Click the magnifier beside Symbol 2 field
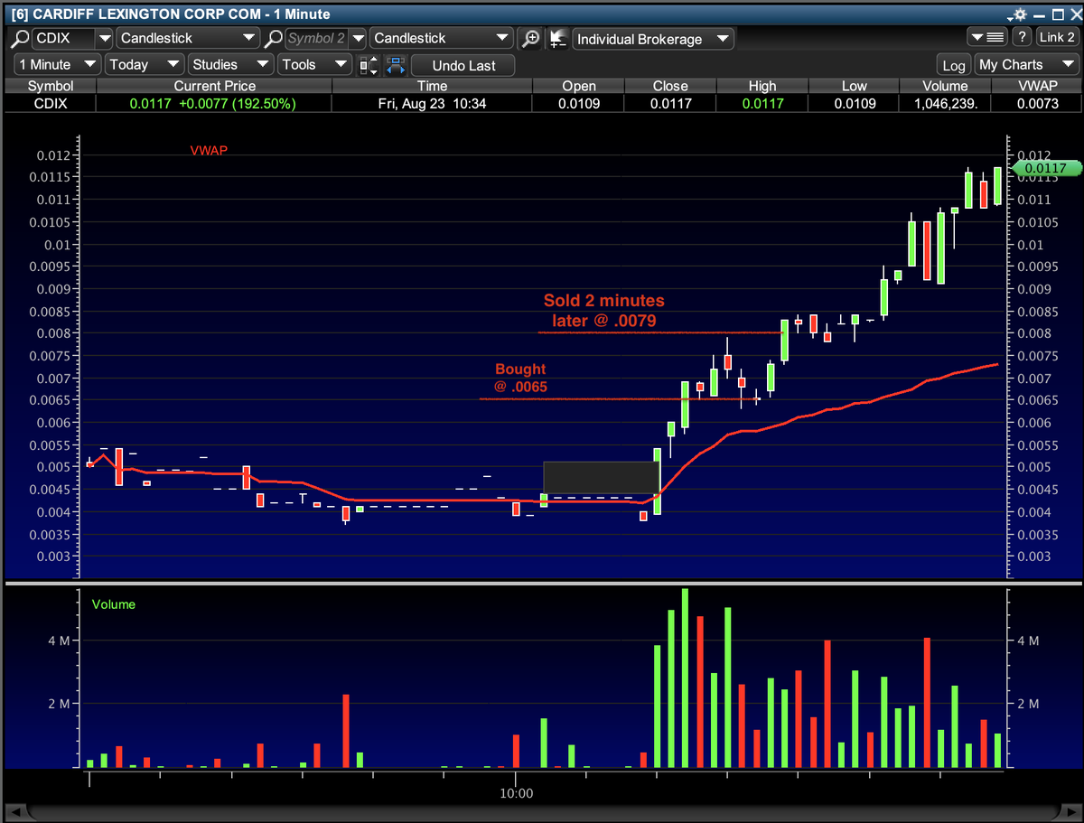The width and height of the screenshot is (1084, 823). coord(273,39)
